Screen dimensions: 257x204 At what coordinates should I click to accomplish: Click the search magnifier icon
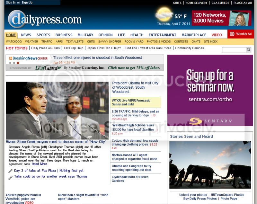(248, 50)
